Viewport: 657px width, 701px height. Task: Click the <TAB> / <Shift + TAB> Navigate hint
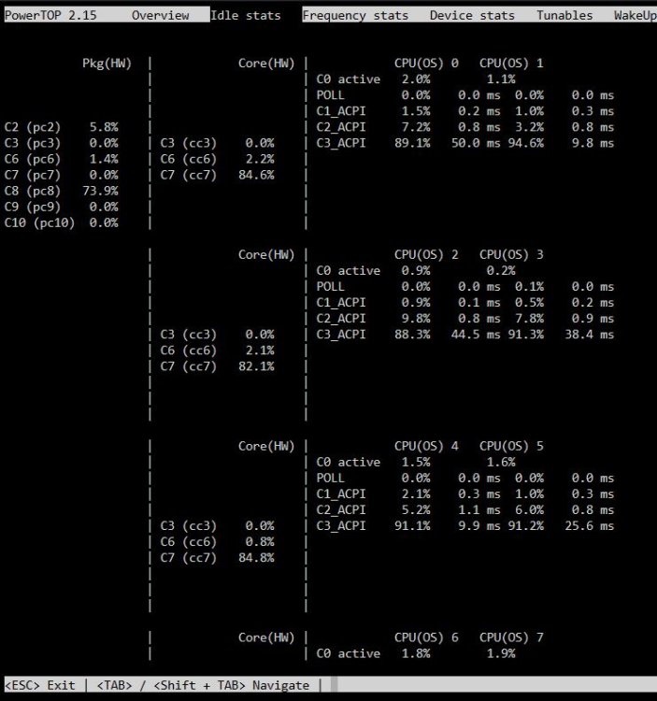click(203, 685)
